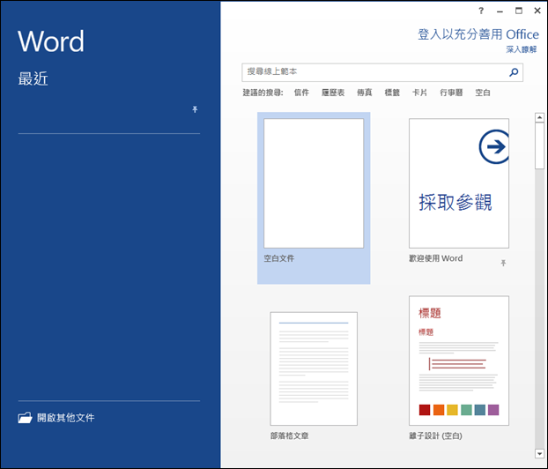
Task: Click the 離子設計 (空白) label text
Action: point(435,435)
